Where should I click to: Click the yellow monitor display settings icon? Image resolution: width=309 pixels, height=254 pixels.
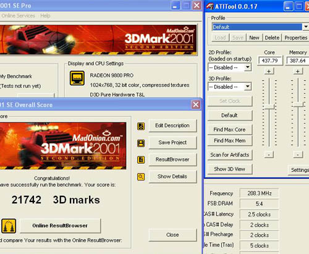pos(77,78)
